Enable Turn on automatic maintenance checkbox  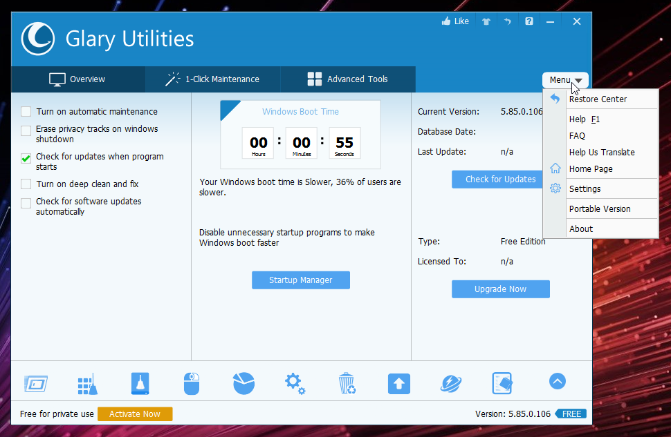tap(26, 111)
